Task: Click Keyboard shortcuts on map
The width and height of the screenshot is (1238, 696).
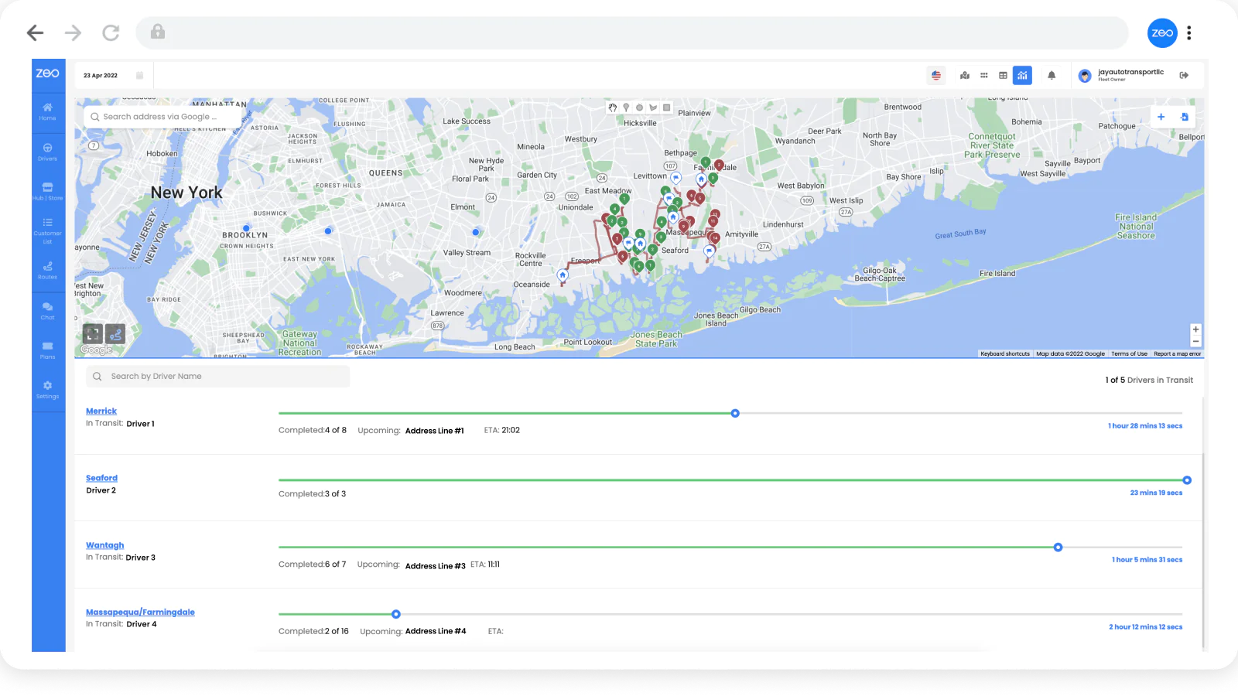Action: point(1005,354)
